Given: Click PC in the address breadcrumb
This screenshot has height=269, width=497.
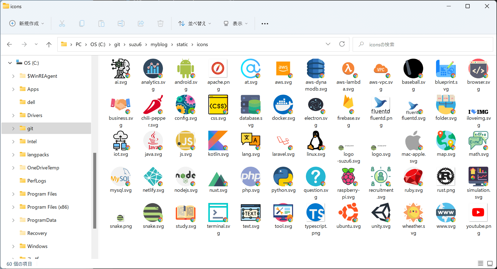Looking at the screenshot, I should tap(78, 44).
